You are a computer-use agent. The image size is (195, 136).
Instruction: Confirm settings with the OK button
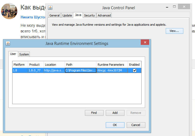point(115,125)
